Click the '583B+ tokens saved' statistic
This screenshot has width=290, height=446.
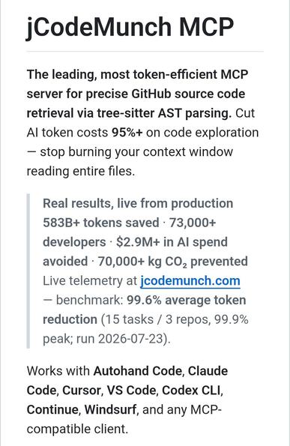pos(101,223)
